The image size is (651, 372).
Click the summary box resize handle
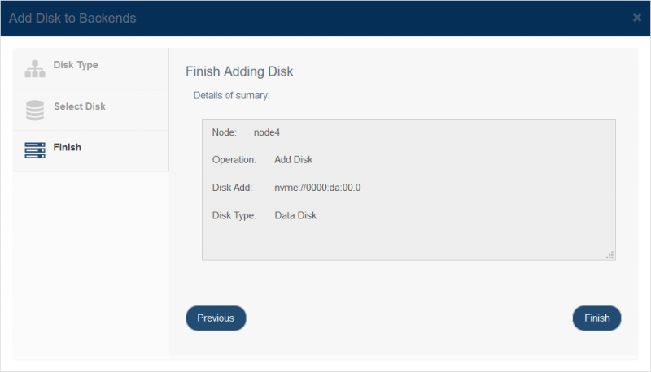tap(609, 255)
